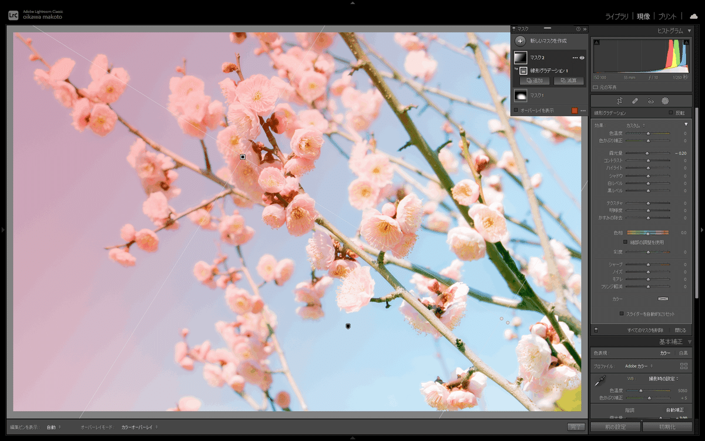Screen dimensions: 705x441
Task: Collapse the mask panel with double arrows
Action: click(585, 28)
